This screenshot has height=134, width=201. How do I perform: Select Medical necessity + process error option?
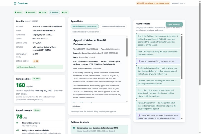[86, 32]
